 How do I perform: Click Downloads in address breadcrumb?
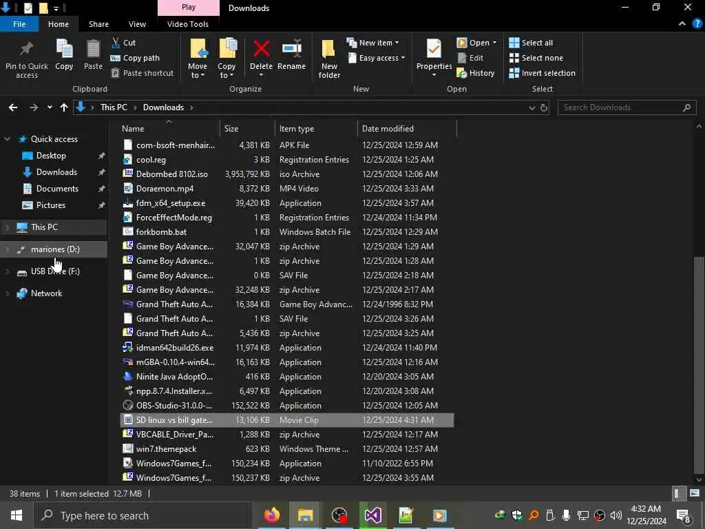[x=163, y=107]
